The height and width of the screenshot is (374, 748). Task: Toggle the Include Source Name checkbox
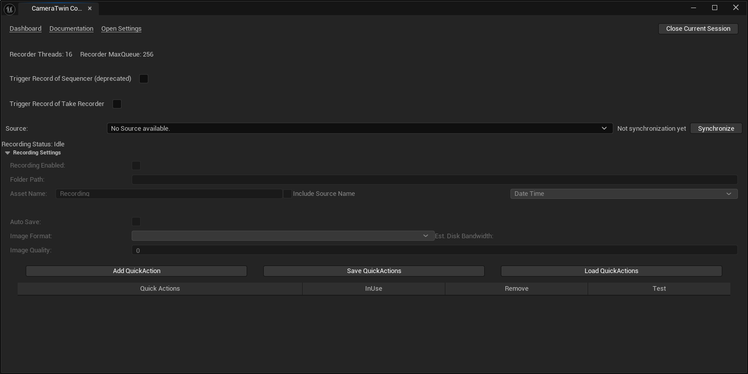coord(287,194)
